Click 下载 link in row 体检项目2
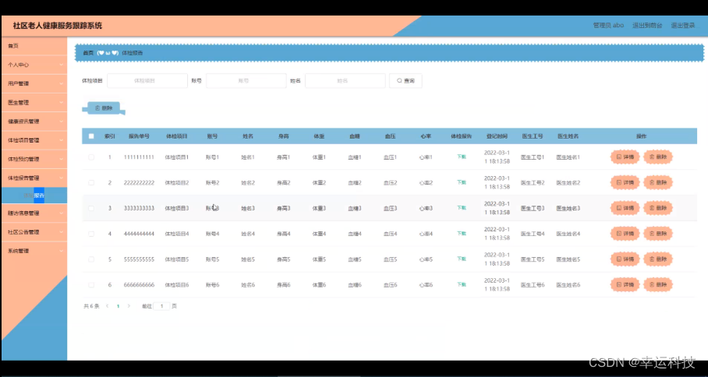The image size is (708, 377). [x=461, y=182]
